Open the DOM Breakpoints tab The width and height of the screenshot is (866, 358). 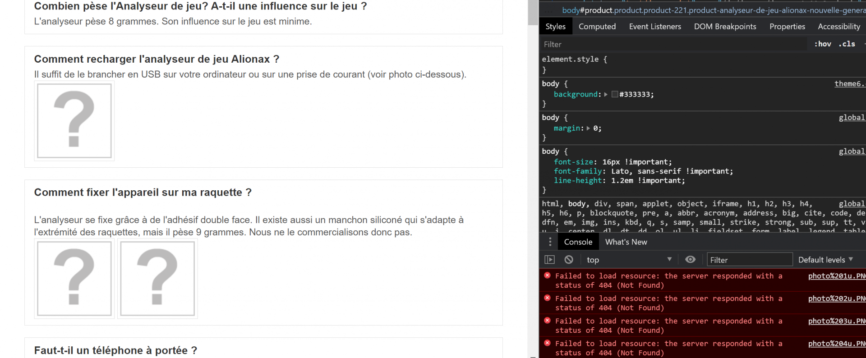(725, 26)
